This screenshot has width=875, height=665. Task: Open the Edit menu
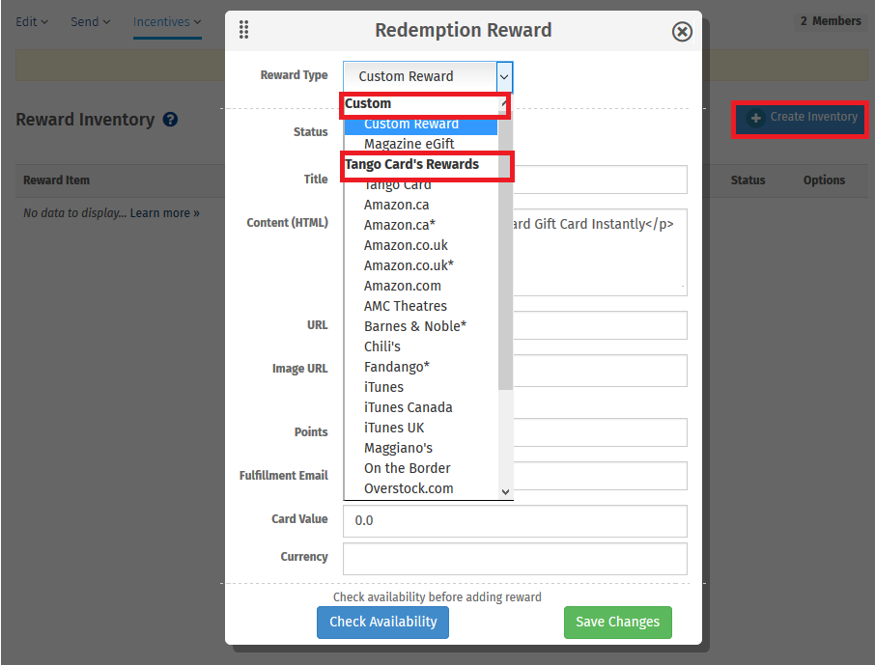[x=32, y=21]
